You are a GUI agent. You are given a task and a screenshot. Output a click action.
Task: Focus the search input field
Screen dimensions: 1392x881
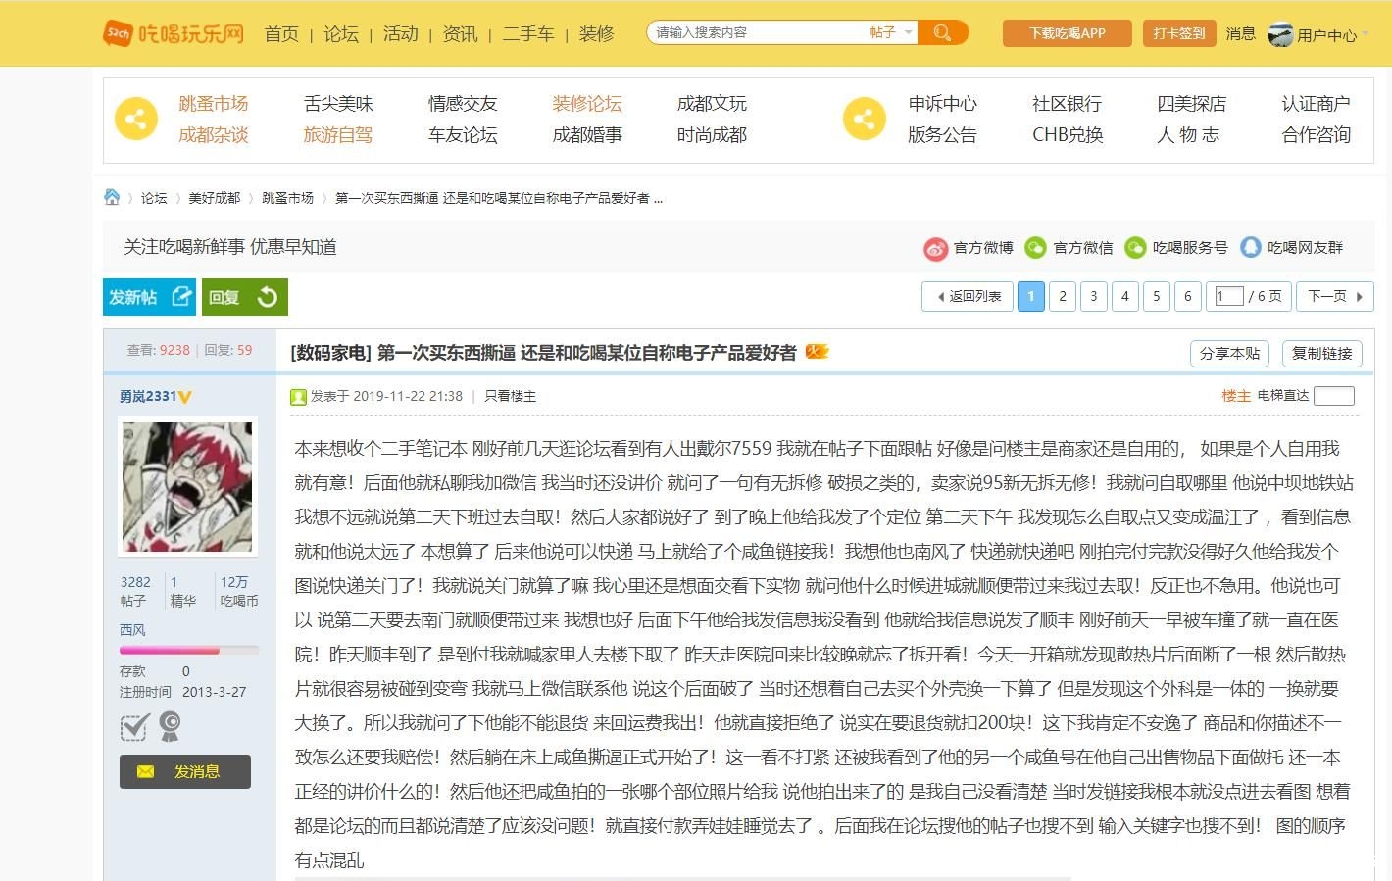point(758,32)
